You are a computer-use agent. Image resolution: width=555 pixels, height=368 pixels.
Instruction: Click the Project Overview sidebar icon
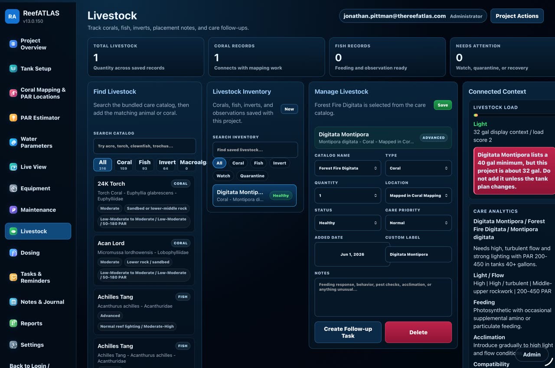[13, 44]
